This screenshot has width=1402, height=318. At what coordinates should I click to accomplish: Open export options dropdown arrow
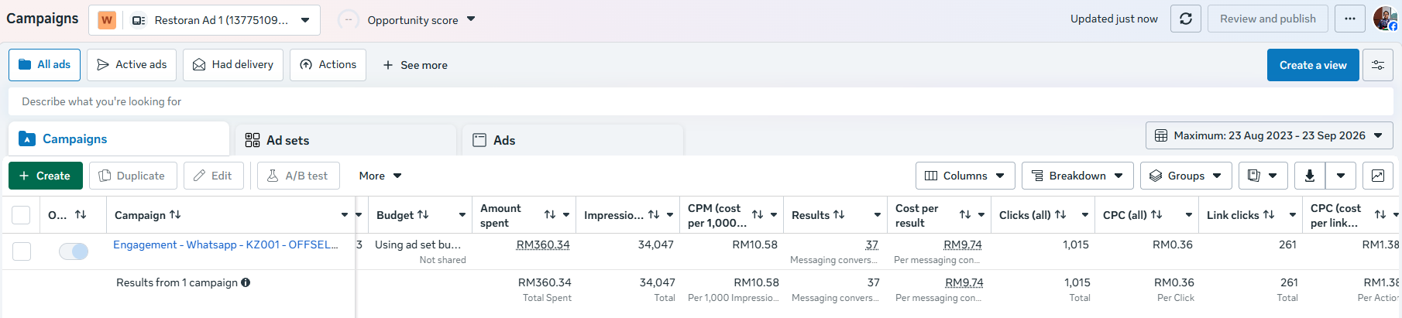click(1341, 176)
